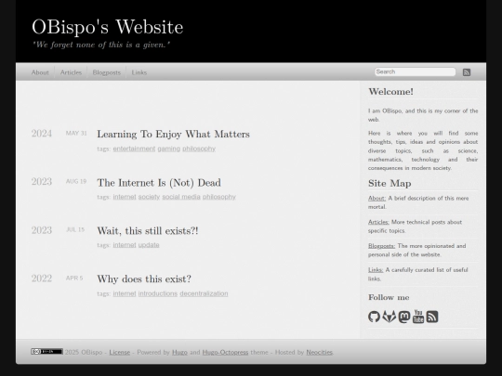Open the Links menu item
Image resolution: width=502 pixels, height=376 pixels.
139,72
